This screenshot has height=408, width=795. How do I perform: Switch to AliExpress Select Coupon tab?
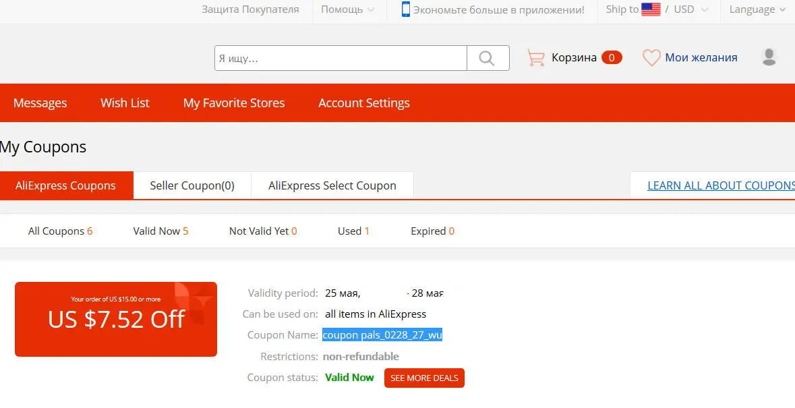click(x=332, y=185)
